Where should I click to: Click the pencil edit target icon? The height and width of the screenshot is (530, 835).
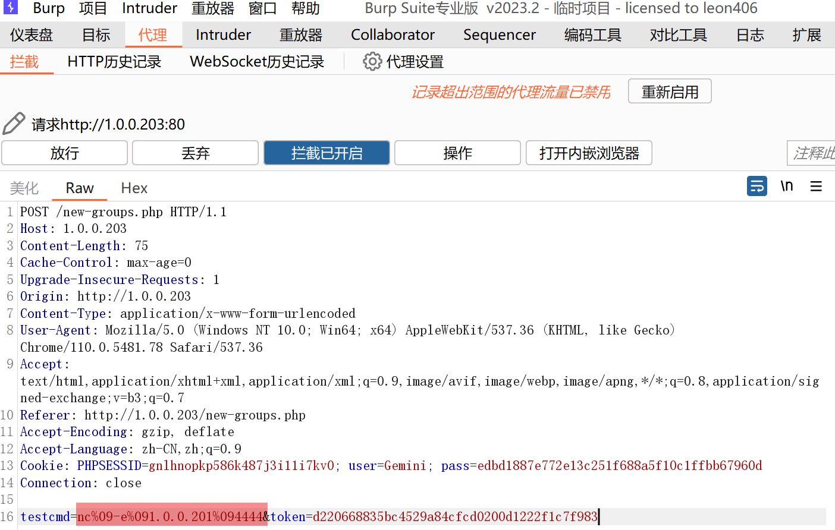14,124
